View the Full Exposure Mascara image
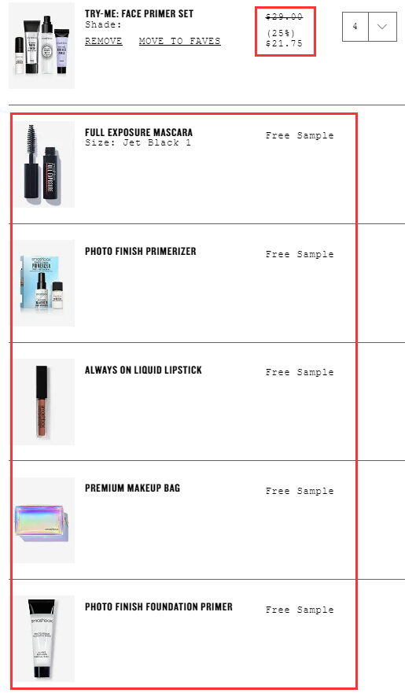 pos(43,164)
